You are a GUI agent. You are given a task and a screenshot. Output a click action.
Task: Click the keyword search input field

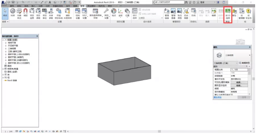pyautogui.click(x=169, y=2)
